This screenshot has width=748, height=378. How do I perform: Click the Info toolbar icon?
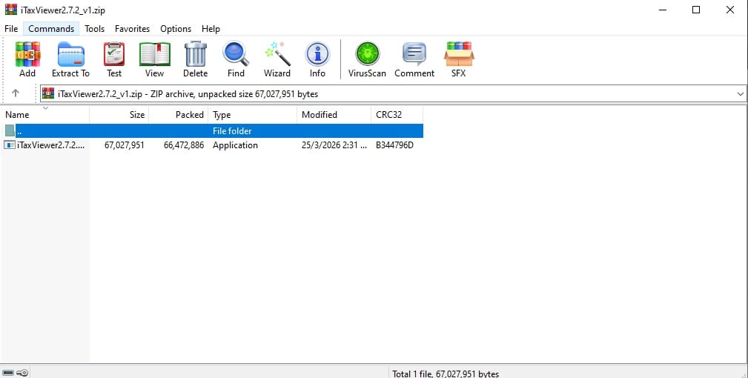click(317, 54)
